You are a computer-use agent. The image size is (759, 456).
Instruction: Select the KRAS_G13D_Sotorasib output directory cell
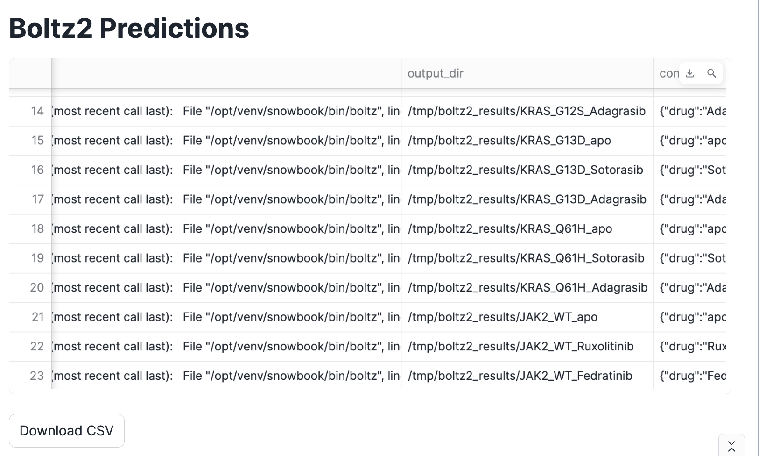click(x=525, y=170)
